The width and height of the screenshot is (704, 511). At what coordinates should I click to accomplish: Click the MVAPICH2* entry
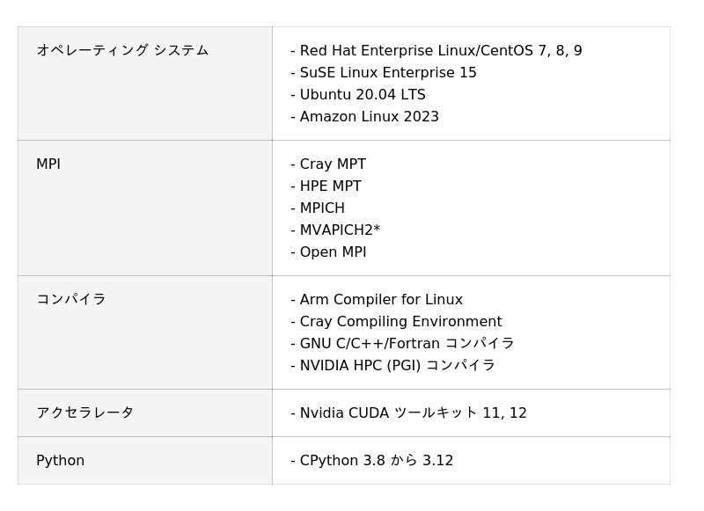[x=335, y=230]
